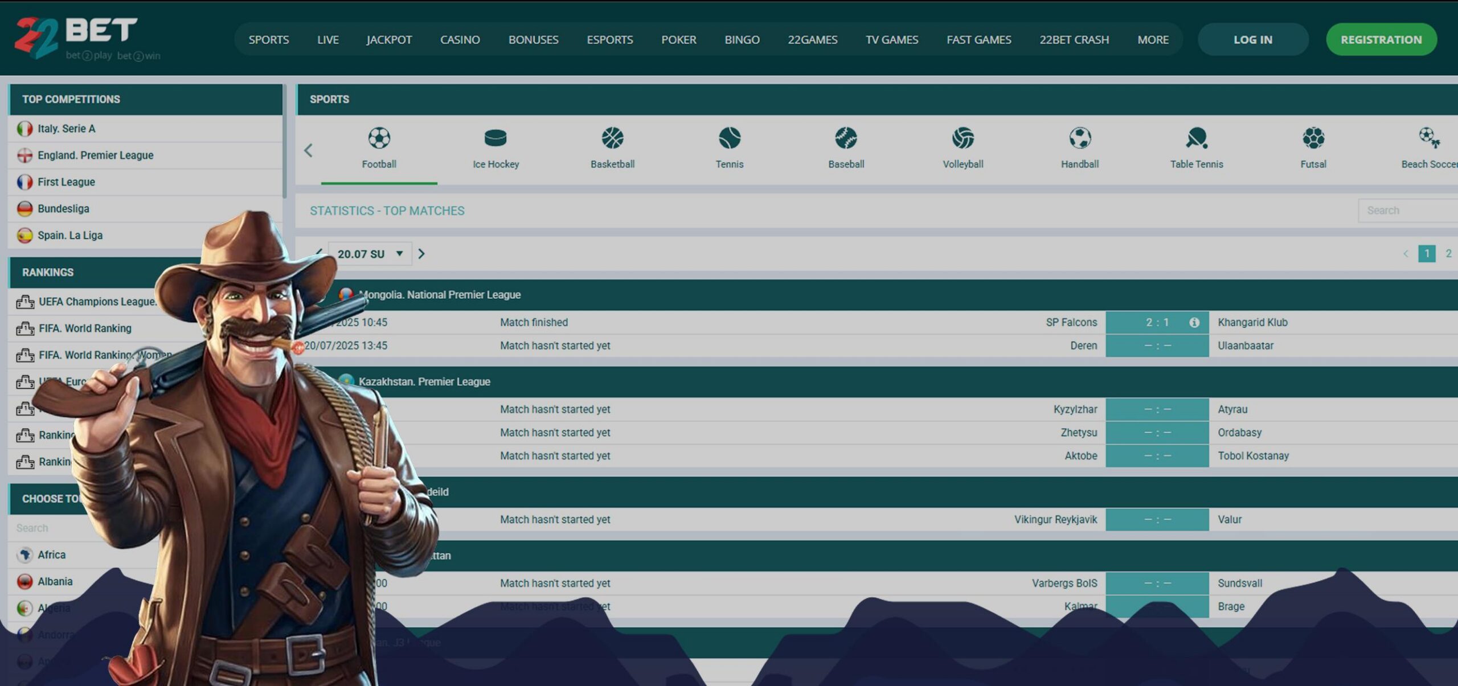This screenshot has width=1458, height=686.
Task: Open the CASINO menu item
Action: (460, 40)
